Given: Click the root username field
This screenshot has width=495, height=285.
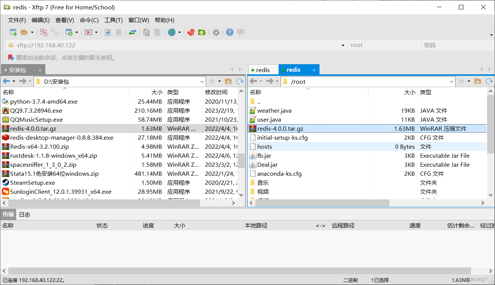Looking at the screenshot, I should click(384, 45).
